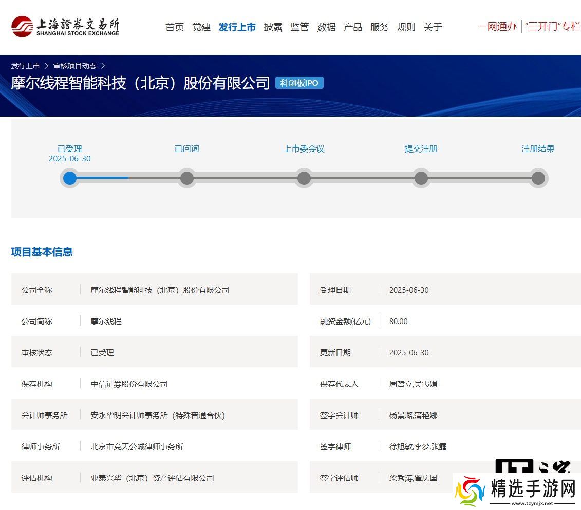
Task: Go to the 监管 section
Action: click(299, 27)
